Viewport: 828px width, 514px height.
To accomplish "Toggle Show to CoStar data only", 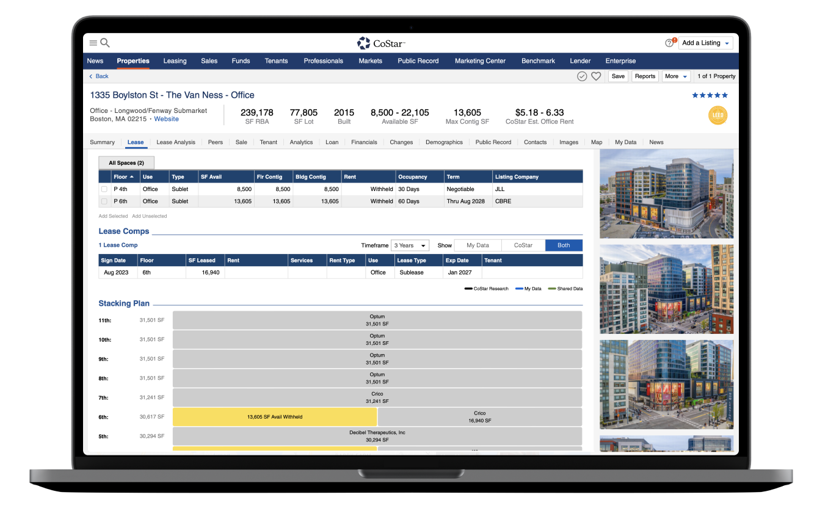I will (x=523, y=245).
